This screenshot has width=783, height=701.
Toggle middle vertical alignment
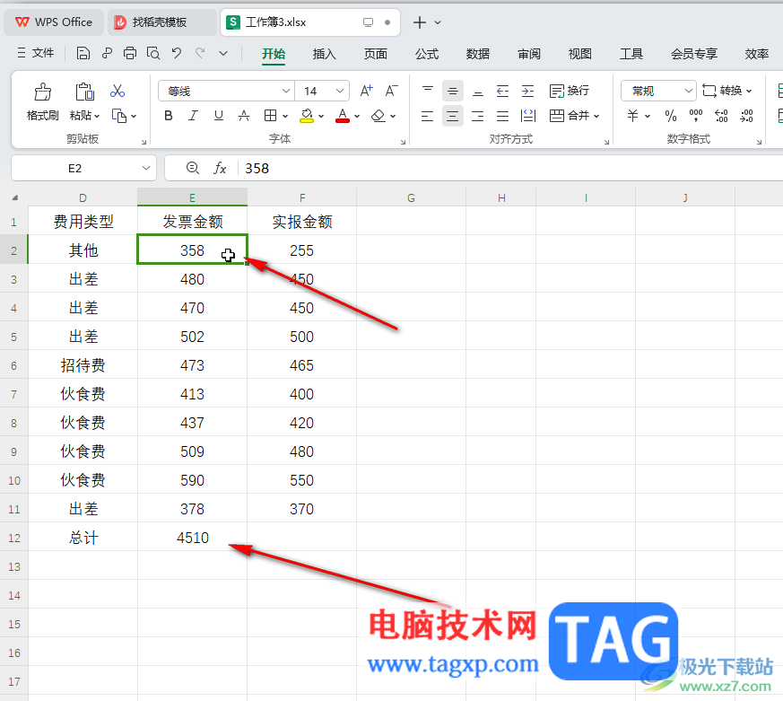point(452,91)
